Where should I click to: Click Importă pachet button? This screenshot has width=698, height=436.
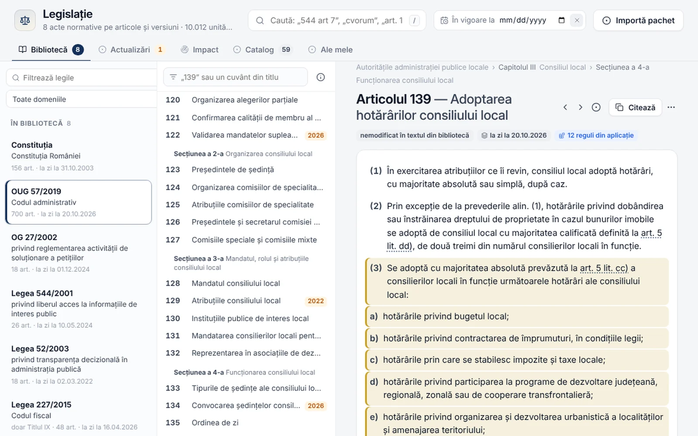638,21
